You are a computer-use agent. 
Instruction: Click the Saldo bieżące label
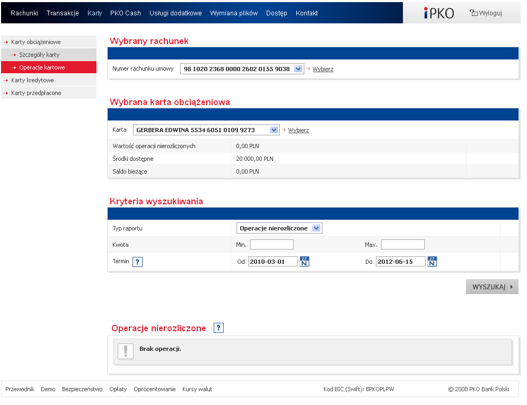point(130,171)
